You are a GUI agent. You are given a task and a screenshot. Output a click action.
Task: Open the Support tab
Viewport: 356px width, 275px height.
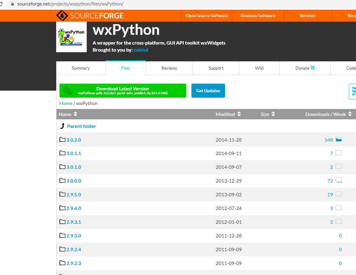216,68
